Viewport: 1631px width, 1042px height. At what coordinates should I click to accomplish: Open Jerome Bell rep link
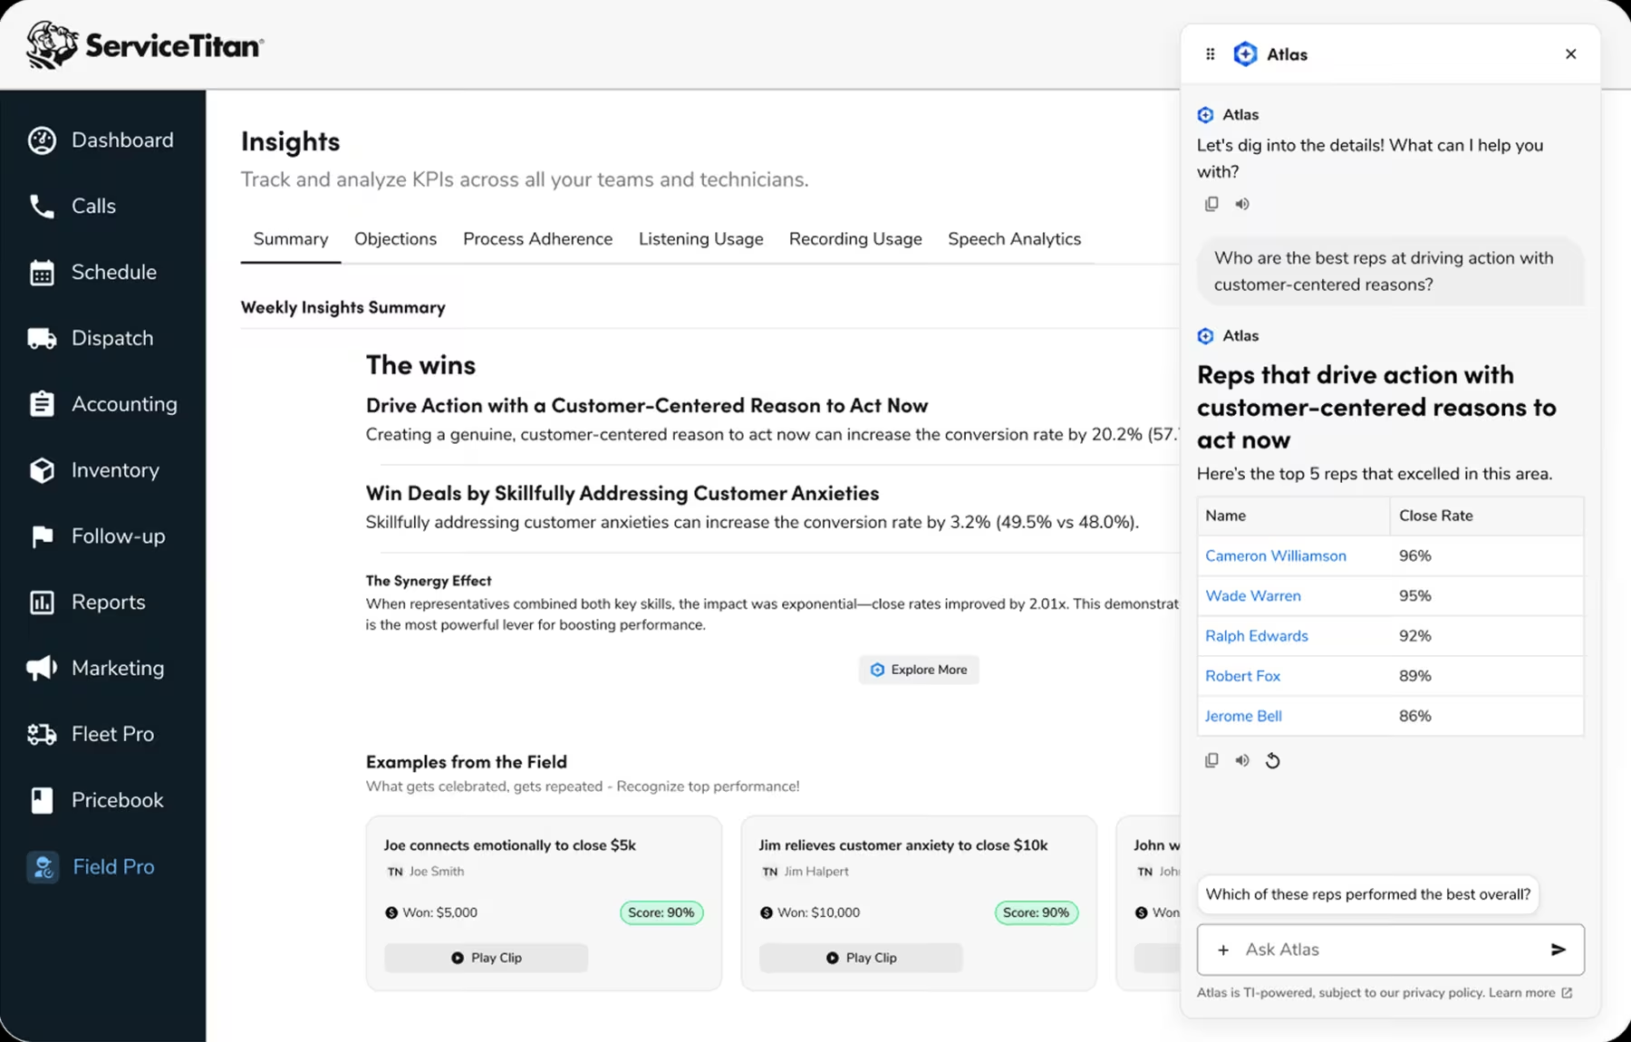pos(1242,716)
